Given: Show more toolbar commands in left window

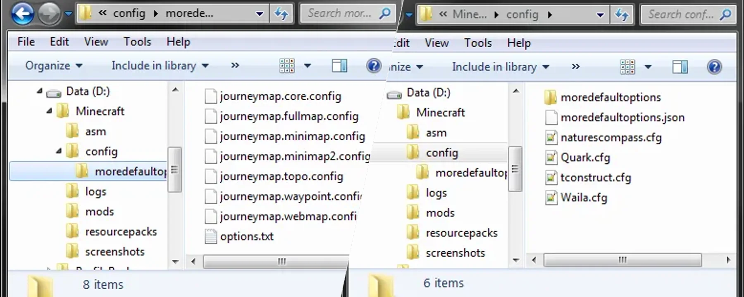Looking at the screenshot, I should coord(235,66).
